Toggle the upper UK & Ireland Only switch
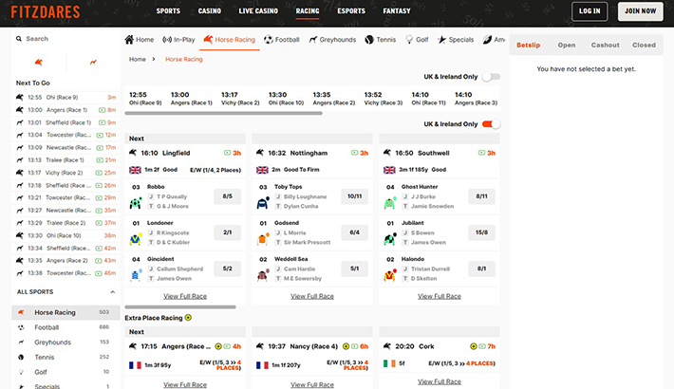 pos(491,77)
